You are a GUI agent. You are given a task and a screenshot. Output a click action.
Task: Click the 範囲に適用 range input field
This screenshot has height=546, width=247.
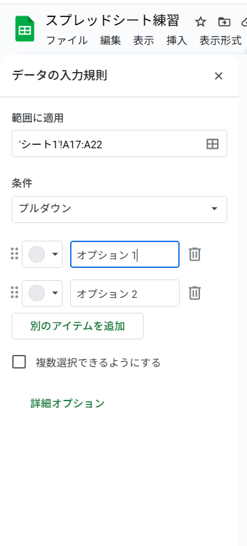[x=120, y=144]
